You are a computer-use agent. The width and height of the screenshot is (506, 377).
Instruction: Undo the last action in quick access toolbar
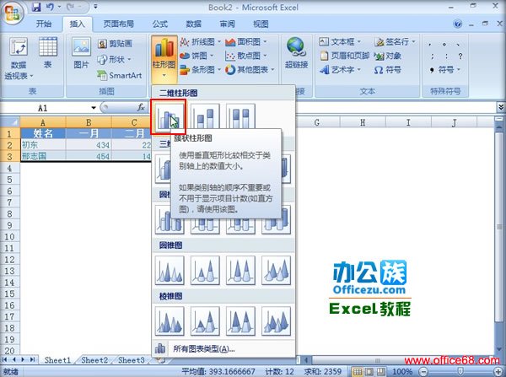tap(50, 7)
